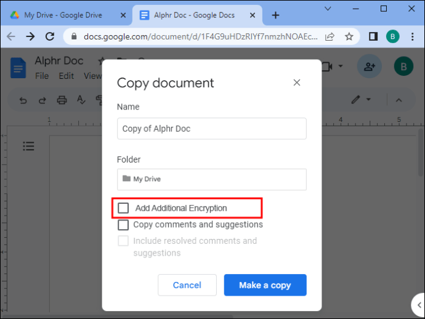Select the Alphr Doc - Google Docs tab
Screen dimensions: 425x319
194,15
